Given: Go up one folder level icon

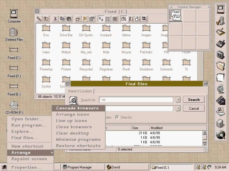Looking at the screenshot, I should pos(46,19).
